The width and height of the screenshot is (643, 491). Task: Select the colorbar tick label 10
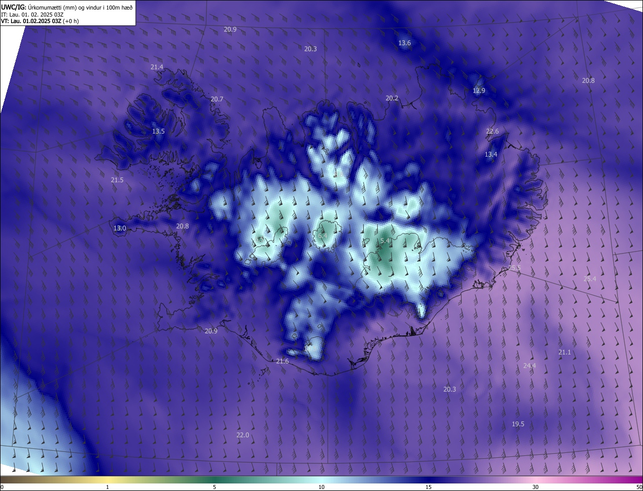(x=321, y=487)
